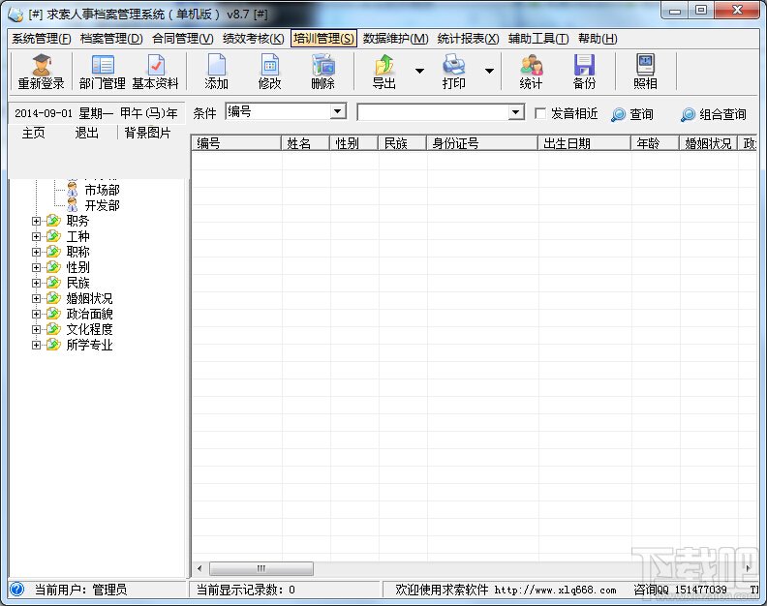Click the help question mark in status bar

click(x=16, y=590)
